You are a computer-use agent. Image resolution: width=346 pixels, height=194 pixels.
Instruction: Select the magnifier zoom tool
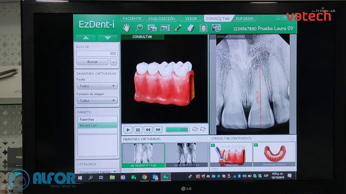coord(139,28)
